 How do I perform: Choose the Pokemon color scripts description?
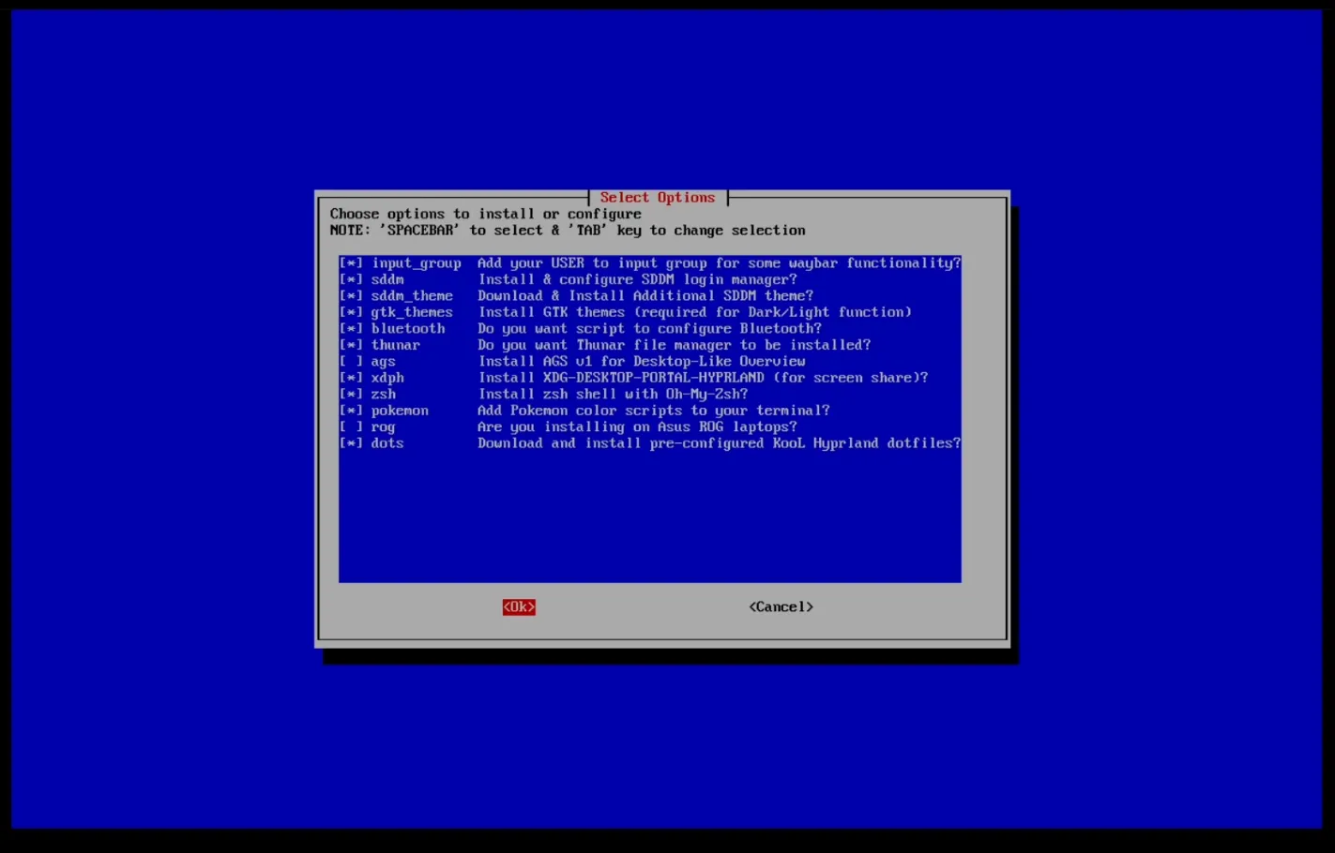click(x=653, y=411)
